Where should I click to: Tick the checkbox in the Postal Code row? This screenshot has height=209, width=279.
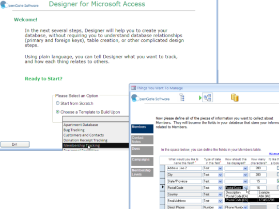[278, 187]
